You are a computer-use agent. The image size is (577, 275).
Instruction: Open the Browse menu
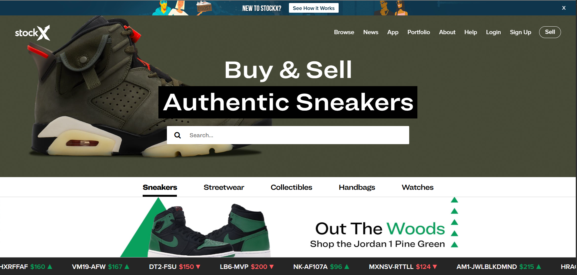[344, 32]
